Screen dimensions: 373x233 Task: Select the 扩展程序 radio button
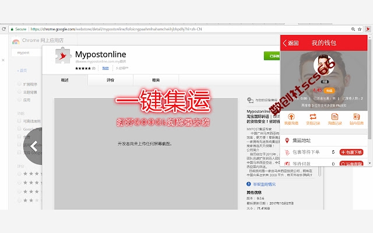(x=19, y=84)
